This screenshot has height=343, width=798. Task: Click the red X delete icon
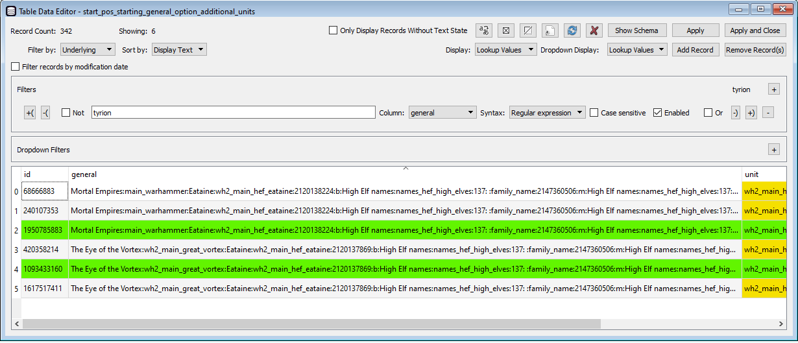point(594,30)
